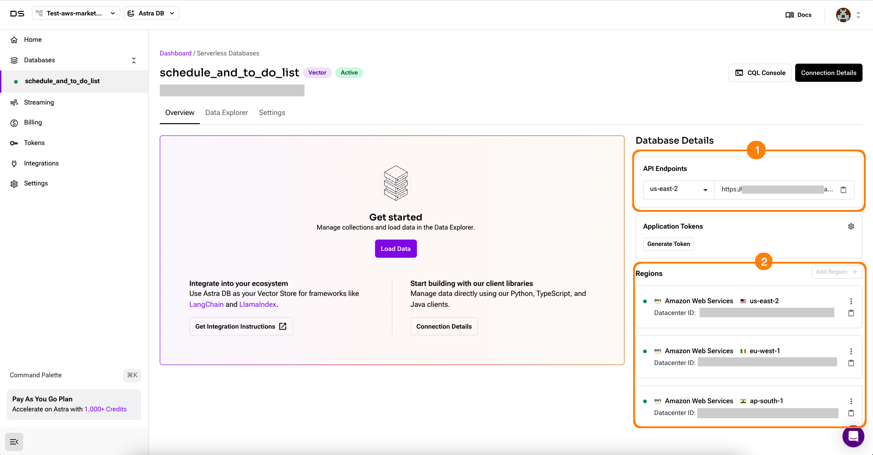
Task: Collapse the sidebar navigation panel
Action: point(14,442)
